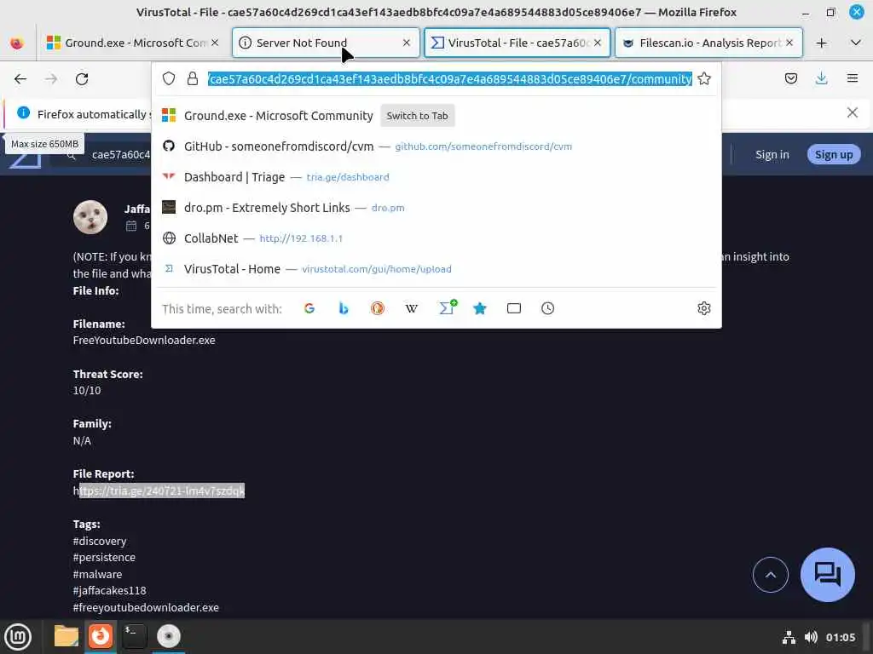Screen dimensions: 873x654
Task: Open the tracking protection shield icon
Action: click(x=169, y=78)
